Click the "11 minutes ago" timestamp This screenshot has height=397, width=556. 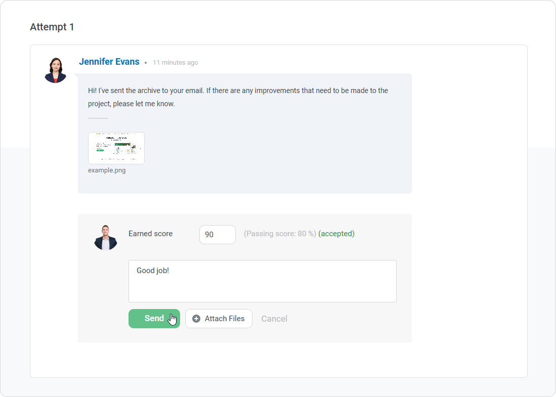pyautogui.click(x=176, y=63)
